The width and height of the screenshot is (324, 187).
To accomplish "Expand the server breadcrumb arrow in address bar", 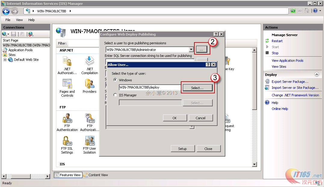I will 70,11.
